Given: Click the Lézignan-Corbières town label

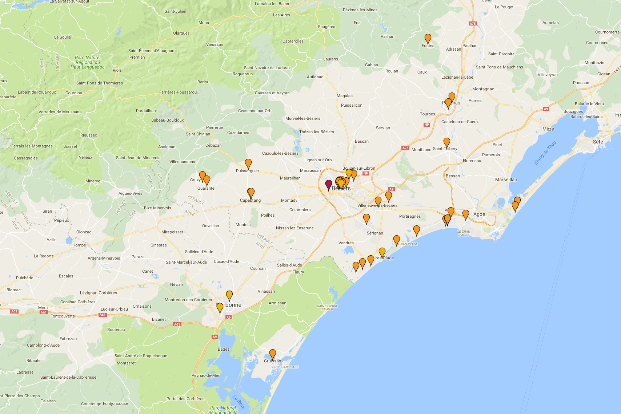Looking at the screenshot, I should click(99, 293).
